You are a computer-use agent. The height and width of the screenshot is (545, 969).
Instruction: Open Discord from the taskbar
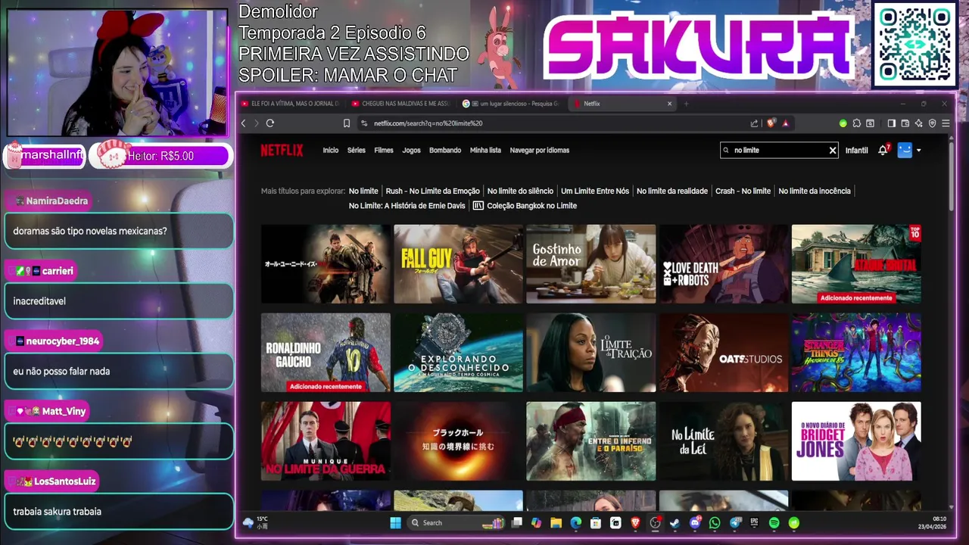point(695,522)
